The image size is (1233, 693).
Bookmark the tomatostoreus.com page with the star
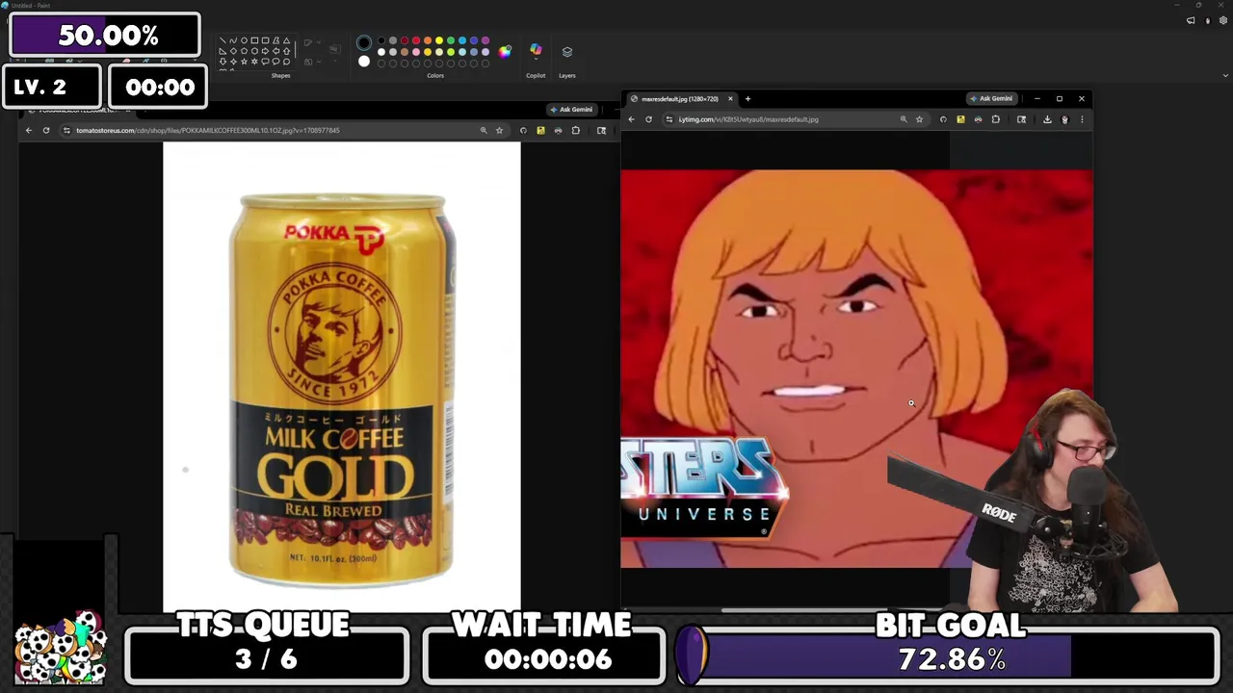coord(499,130)
